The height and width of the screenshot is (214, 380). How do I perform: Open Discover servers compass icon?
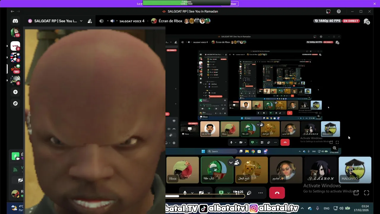click(x=15, y=103)
